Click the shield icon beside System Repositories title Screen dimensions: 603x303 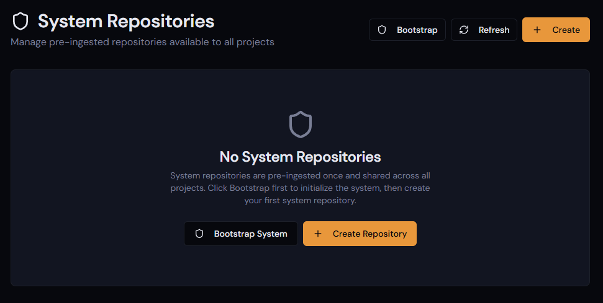tap(20, 21)
